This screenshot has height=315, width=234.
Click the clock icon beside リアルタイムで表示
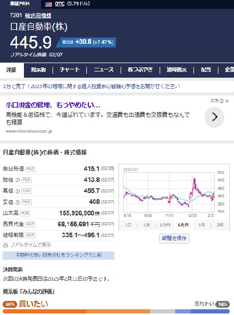point(6,245)
